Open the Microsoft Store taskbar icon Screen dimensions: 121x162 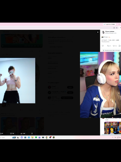pyautogui.click(x=25, y=137)
